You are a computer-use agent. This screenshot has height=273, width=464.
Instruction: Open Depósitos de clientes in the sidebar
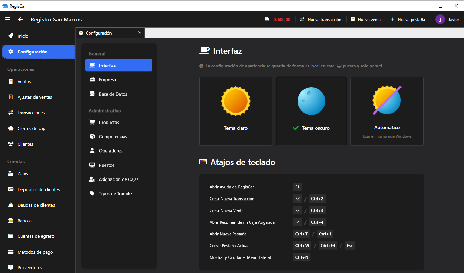[x=38, y=190]
